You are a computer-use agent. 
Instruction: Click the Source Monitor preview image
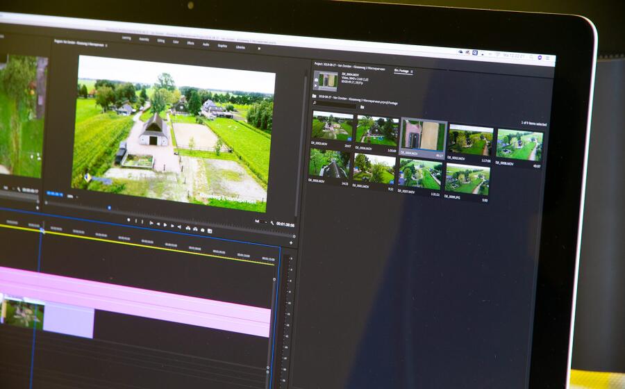22,115
